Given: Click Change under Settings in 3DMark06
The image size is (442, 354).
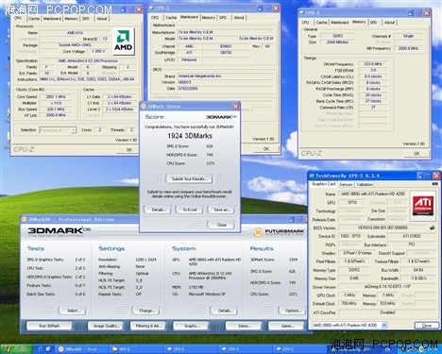Looking at the screenshot, I should pyautogui.click(x=146, y=311).
